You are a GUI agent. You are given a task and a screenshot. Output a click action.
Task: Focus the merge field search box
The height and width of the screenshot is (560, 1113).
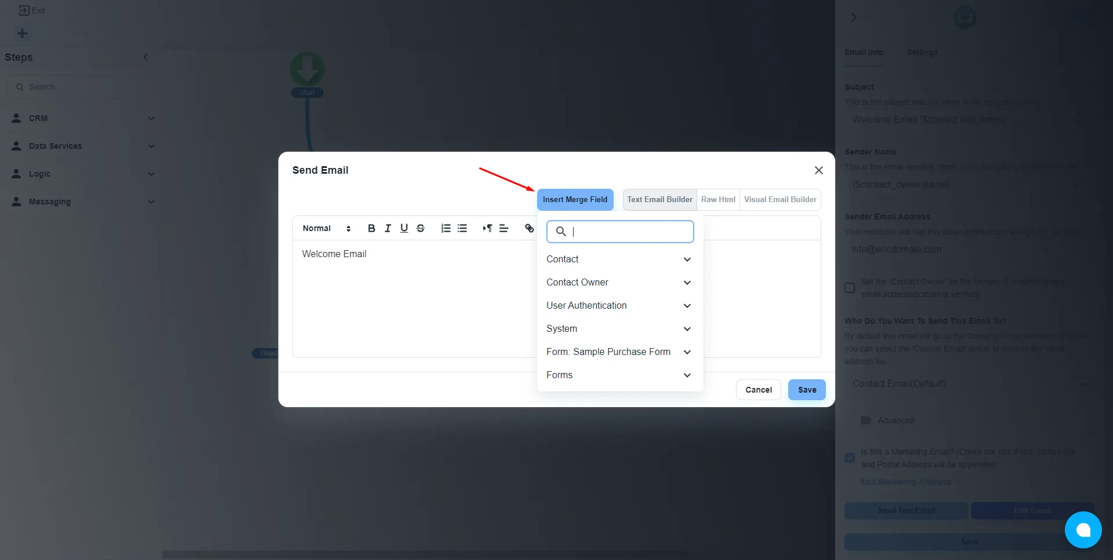point(620,232)
